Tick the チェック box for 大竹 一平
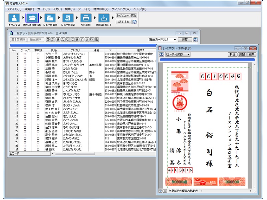The width and height of the screenshot is (267, 200). 25,54
